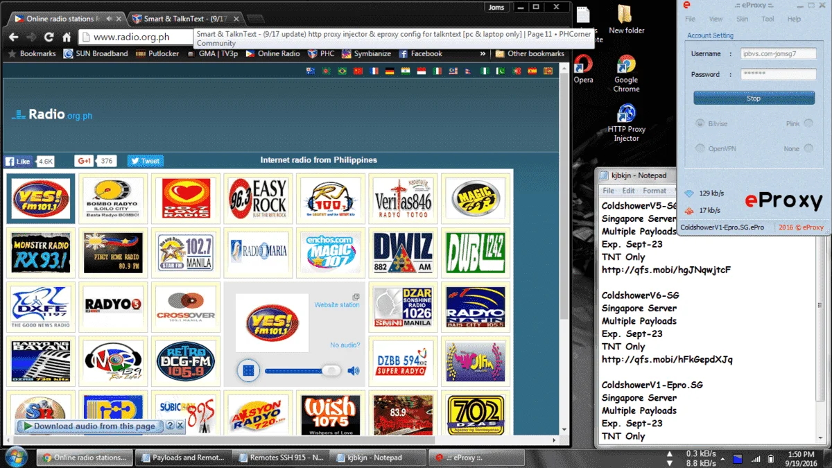Viewport: 832px width, 468px height.
Task: Mute the Online radio stations tab
Action: (x=109, y=19)
